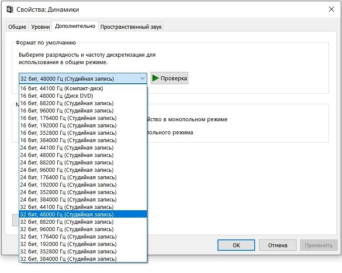
Task: Go to the Пространственный звук tab
Action: (131, 27)
